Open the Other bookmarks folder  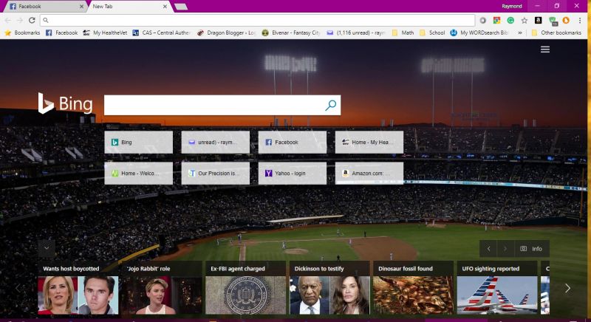tap(556, 32)
